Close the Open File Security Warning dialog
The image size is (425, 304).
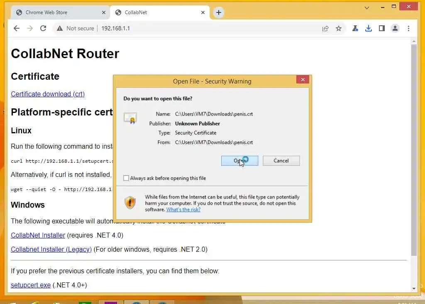click(303, 79)
